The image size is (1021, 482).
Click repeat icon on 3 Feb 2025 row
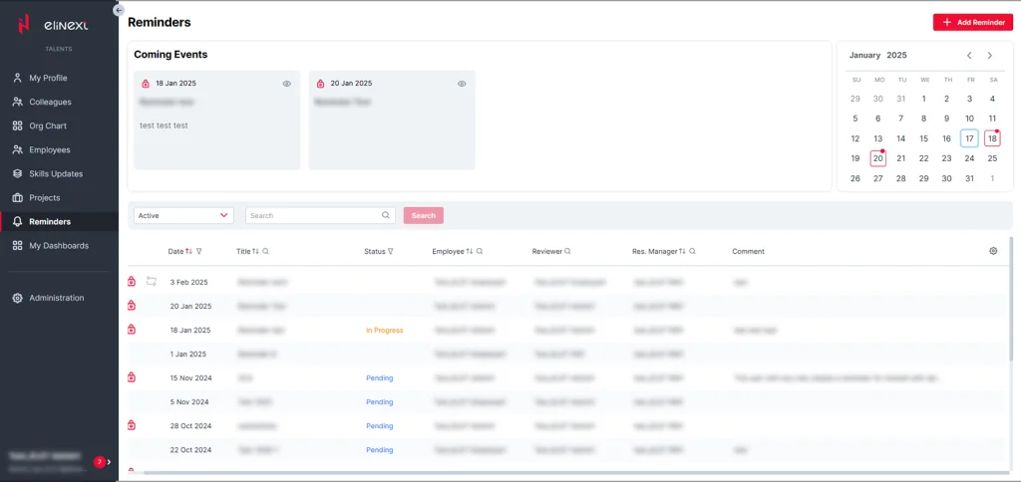click(x=152, y=282)
